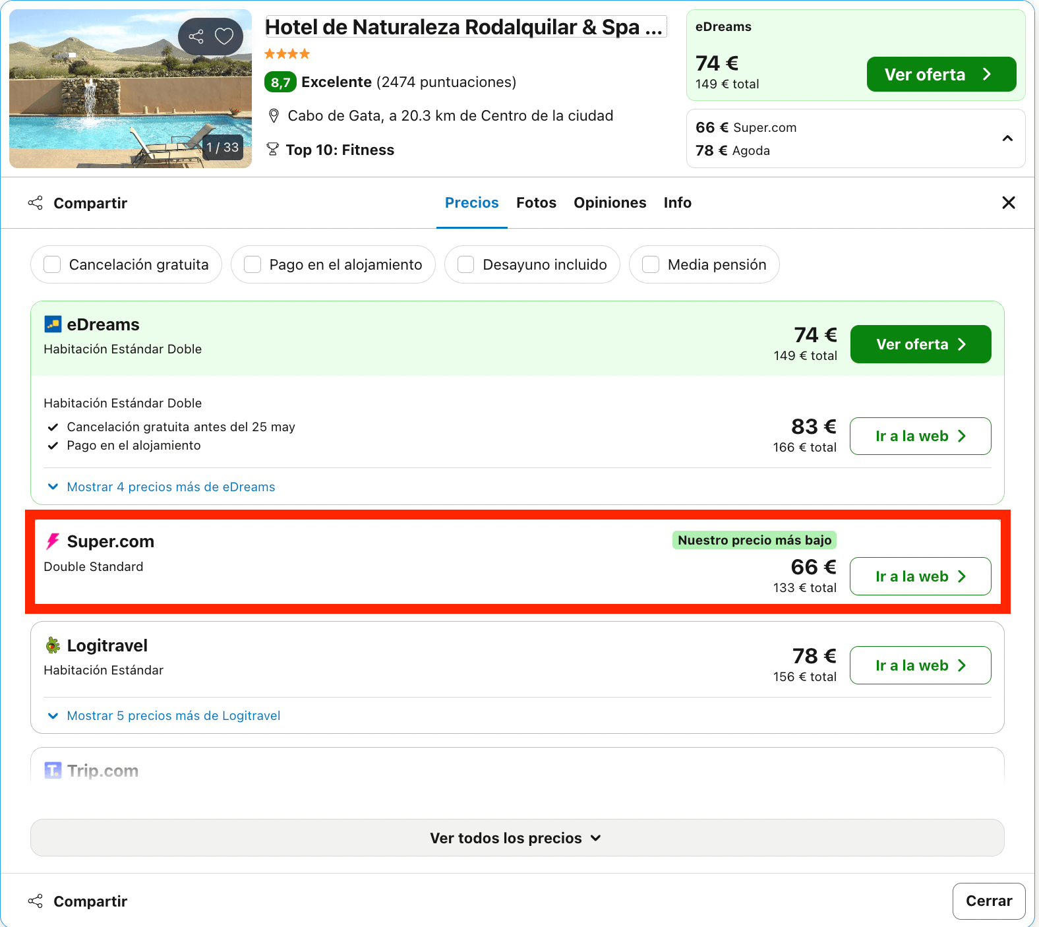Click top Ver oferta green button
Image resolution: width=1039 pixels, height=927 pixels.
click(x=941, y=75)
